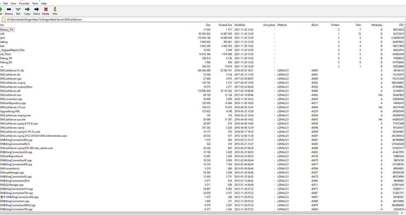Screen dimensions: 406x215
Task: Open the View menu
Action: point(13,3)
